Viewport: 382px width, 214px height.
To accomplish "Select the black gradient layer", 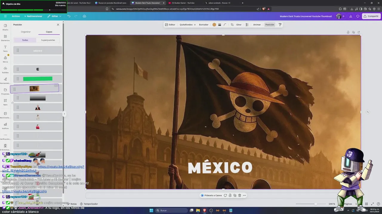I will (x=38, y=98).
